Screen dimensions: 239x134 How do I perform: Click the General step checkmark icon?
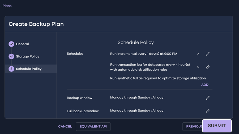[x=11, y=44]
